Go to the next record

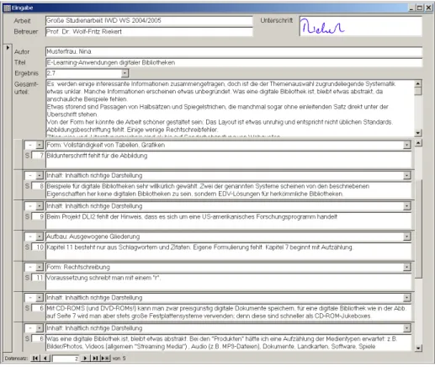tap(85, 359)
